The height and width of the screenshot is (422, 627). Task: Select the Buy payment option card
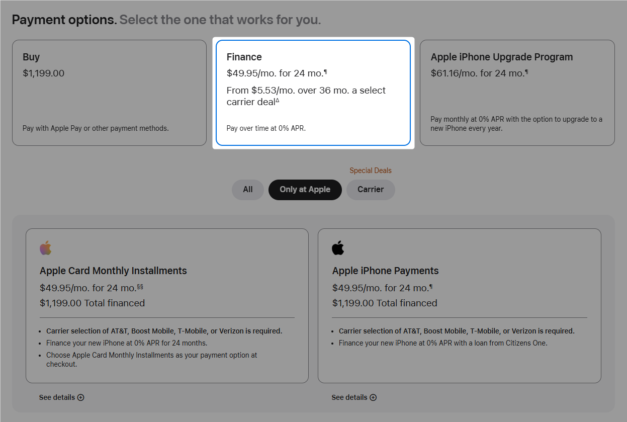[109, 93]
